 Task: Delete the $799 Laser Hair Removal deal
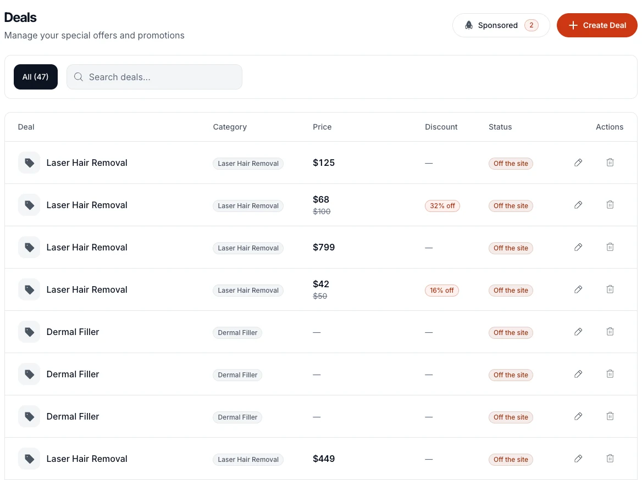pyautogui.click(x=610, y=247)
